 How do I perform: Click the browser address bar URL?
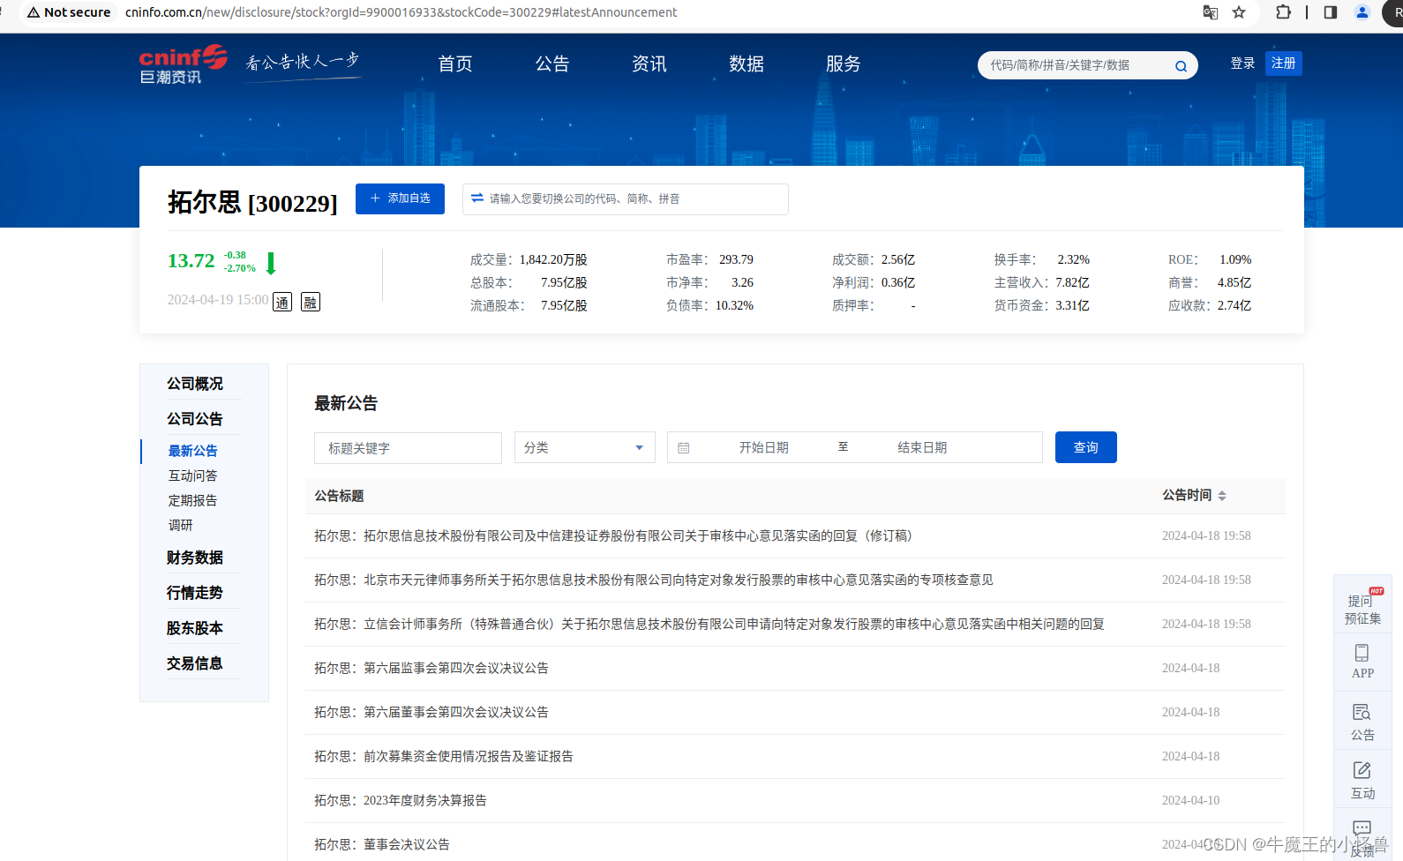pos(401,12)
